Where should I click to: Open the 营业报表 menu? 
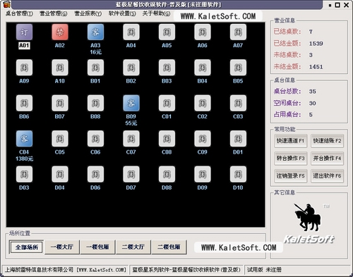tap(88, 13)
